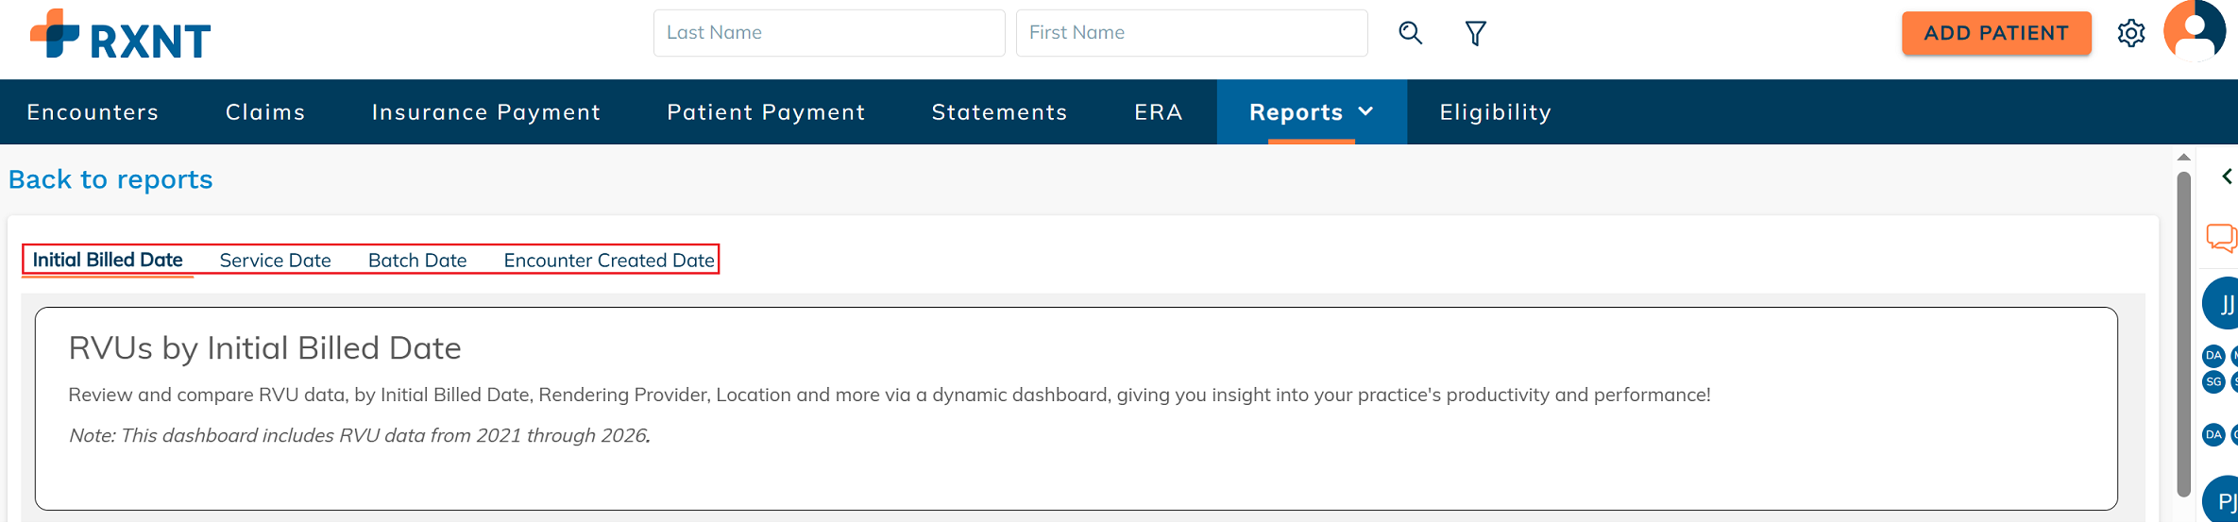2238x522 pixels.
Task: Expand the Reports dropdown menu
Action: pos(1311,112)
